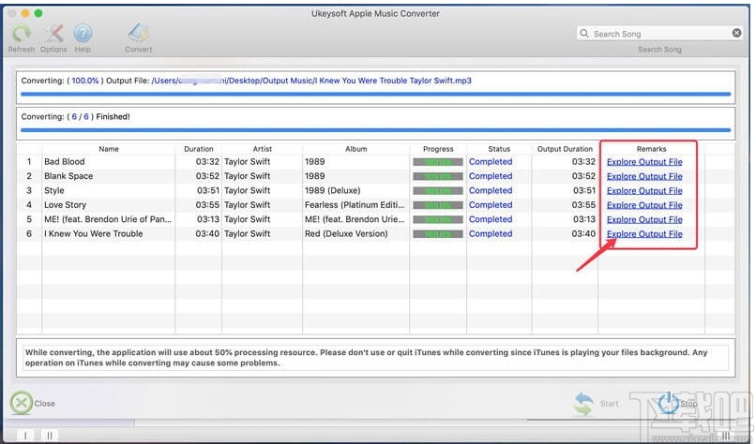Select the I Knew You Were Trouble name
756x444 pixels.
click(94, 234)
